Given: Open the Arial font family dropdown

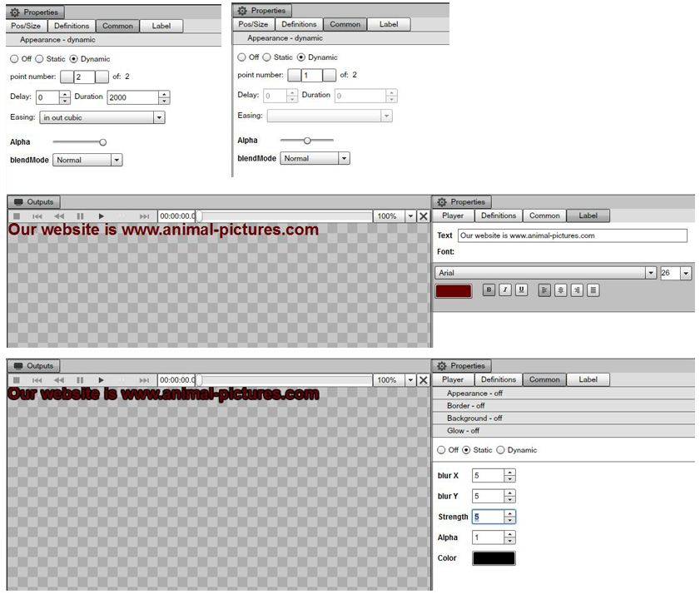Looking at the screenshot, I should [545, 273].
